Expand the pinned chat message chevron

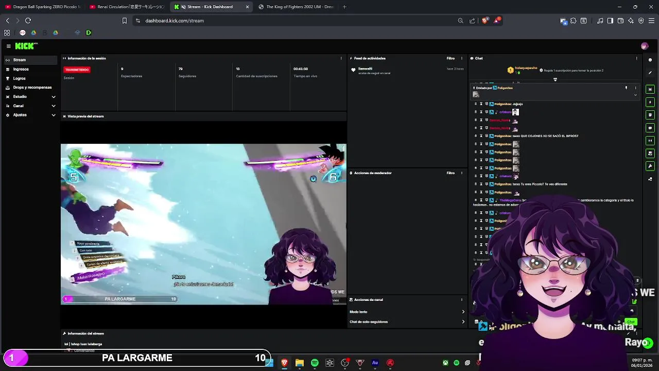tap(635, 95)
